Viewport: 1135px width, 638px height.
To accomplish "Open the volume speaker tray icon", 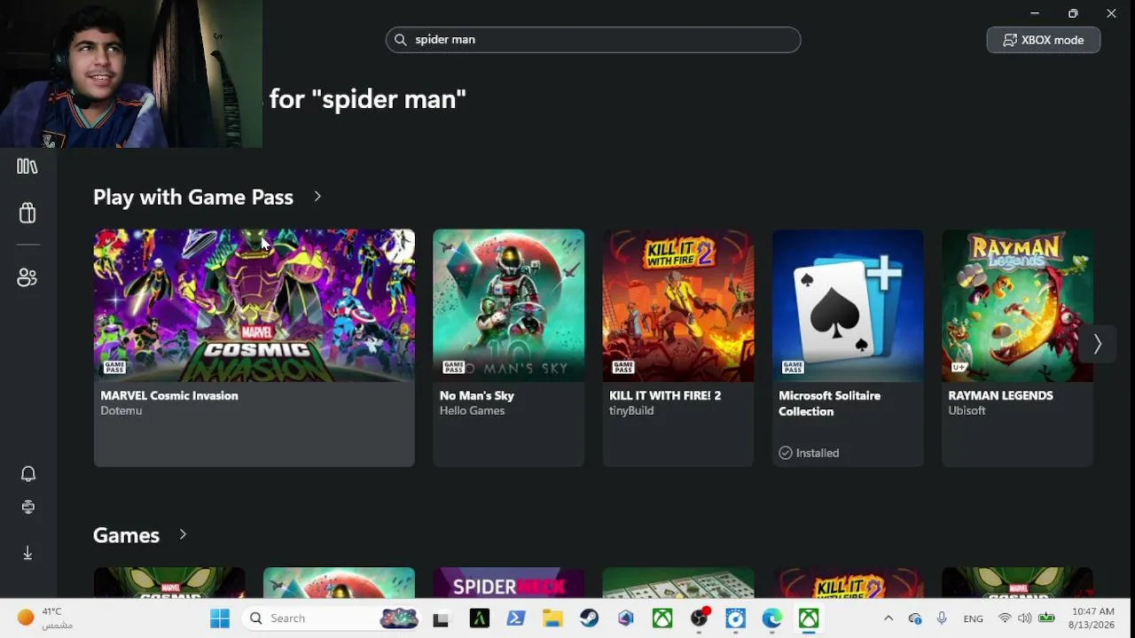I will [1025, 619].
